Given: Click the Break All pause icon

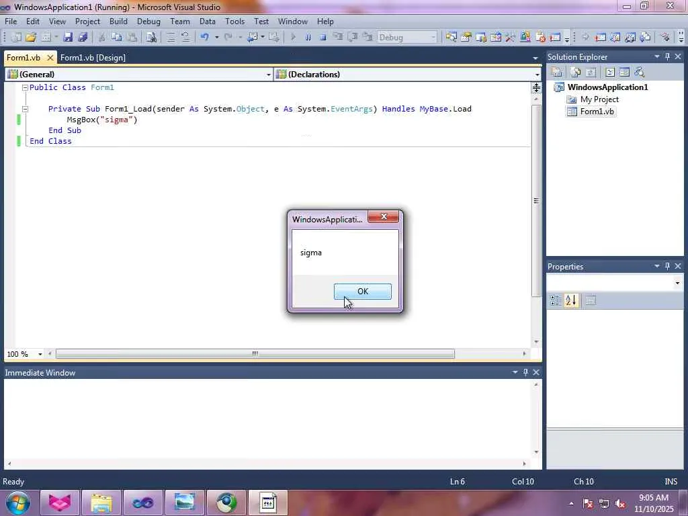Looking at the screenshot, I should click(x=308, y=38).
